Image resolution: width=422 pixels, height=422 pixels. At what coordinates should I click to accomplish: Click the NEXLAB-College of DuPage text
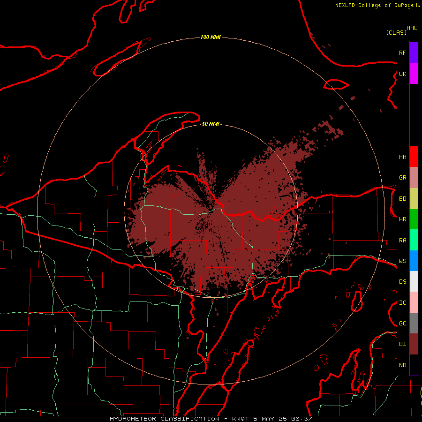click(x=374, y=5)
